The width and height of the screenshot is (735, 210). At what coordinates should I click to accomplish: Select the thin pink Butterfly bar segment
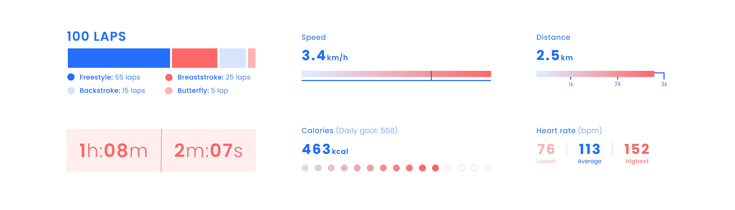tap(252, 58)
